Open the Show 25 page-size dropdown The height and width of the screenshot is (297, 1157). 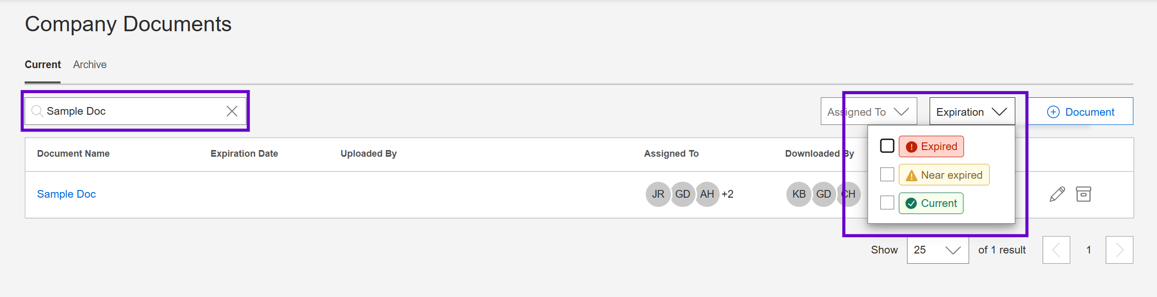coord(937,250)
